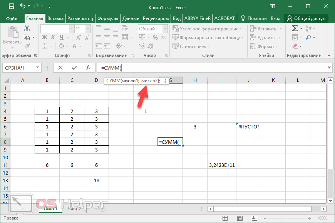
Task: Click the Clear eraser icon in Editing group
Action: pyautogui.click(x=295, y=46)
